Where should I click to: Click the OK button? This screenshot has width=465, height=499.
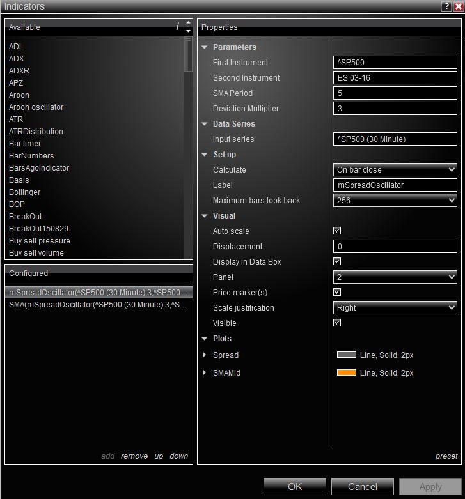click(295, 487)
